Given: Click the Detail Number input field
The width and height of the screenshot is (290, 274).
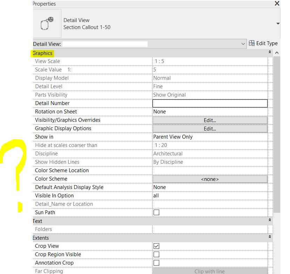Looking at the screenshot, I should (210, 103).
